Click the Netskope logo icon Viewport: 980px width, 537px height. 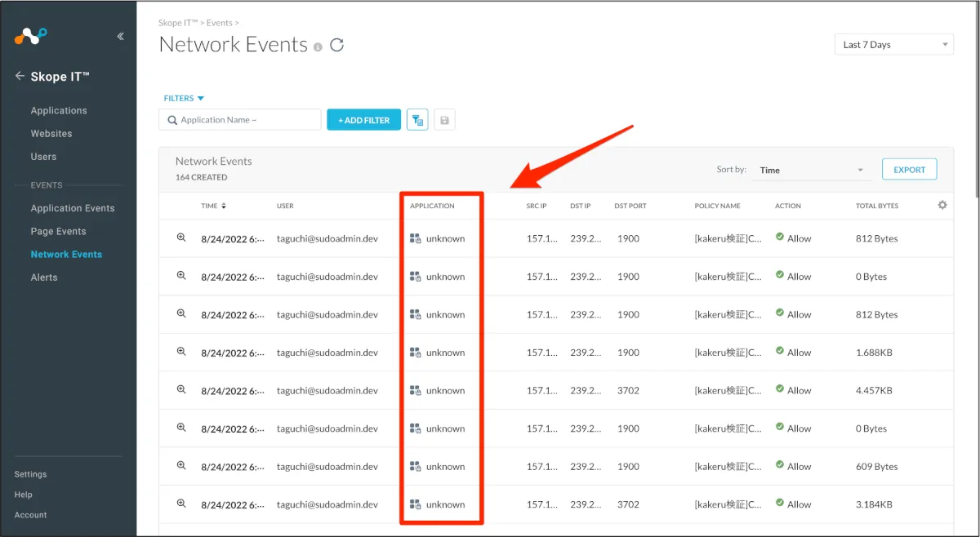(x=31, y=36)
